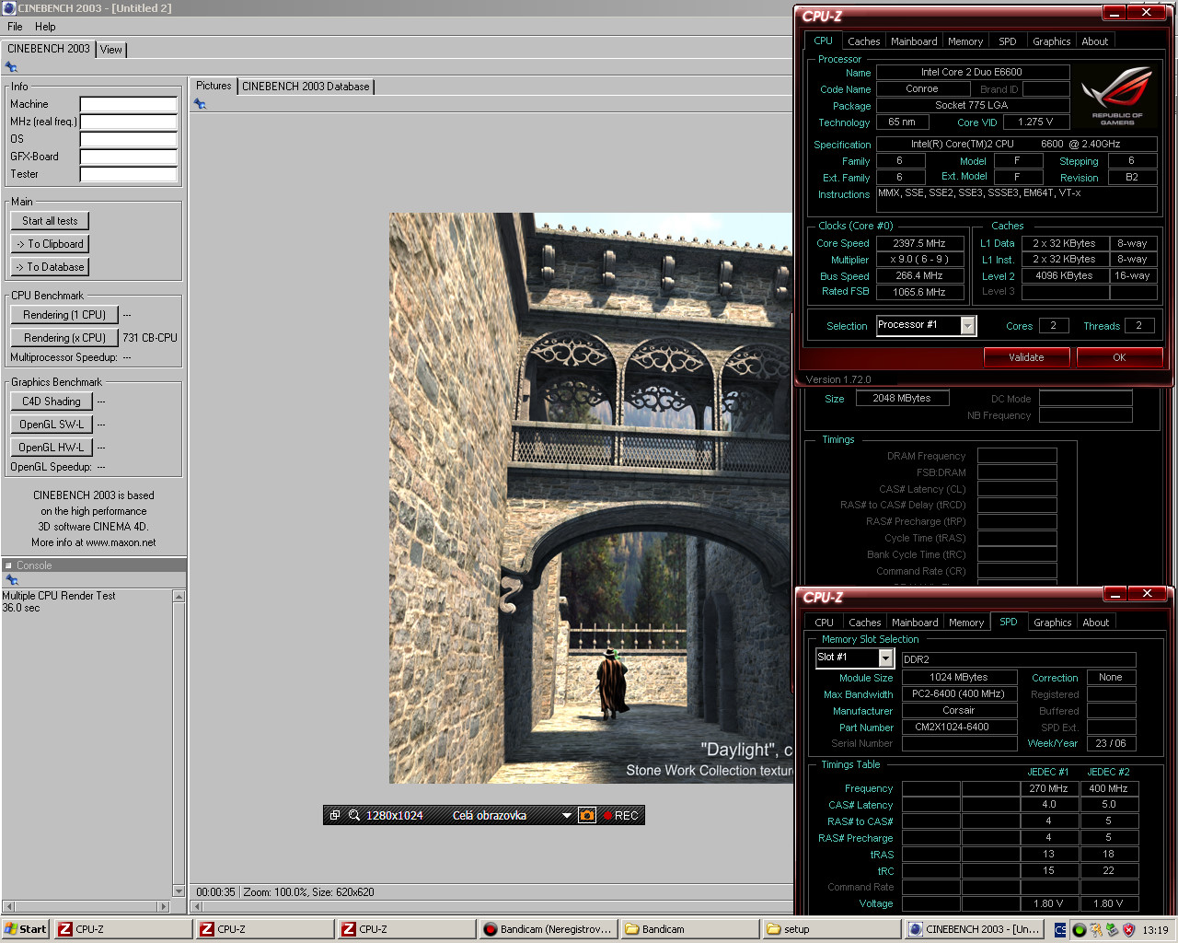The width and height of the screenshot is (1178, 943).
Task: Click Bandicam magnifier icon
Action: [x=353, y=815]
